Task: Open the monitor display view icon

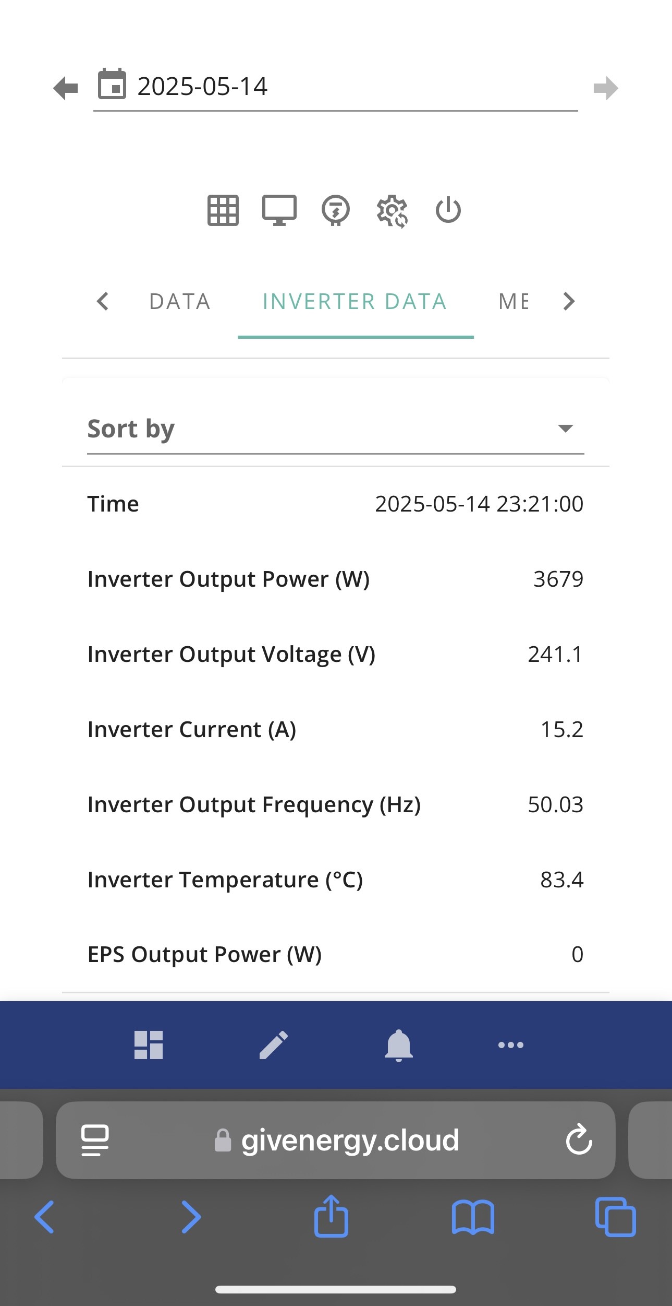Action: click(279, 210)
